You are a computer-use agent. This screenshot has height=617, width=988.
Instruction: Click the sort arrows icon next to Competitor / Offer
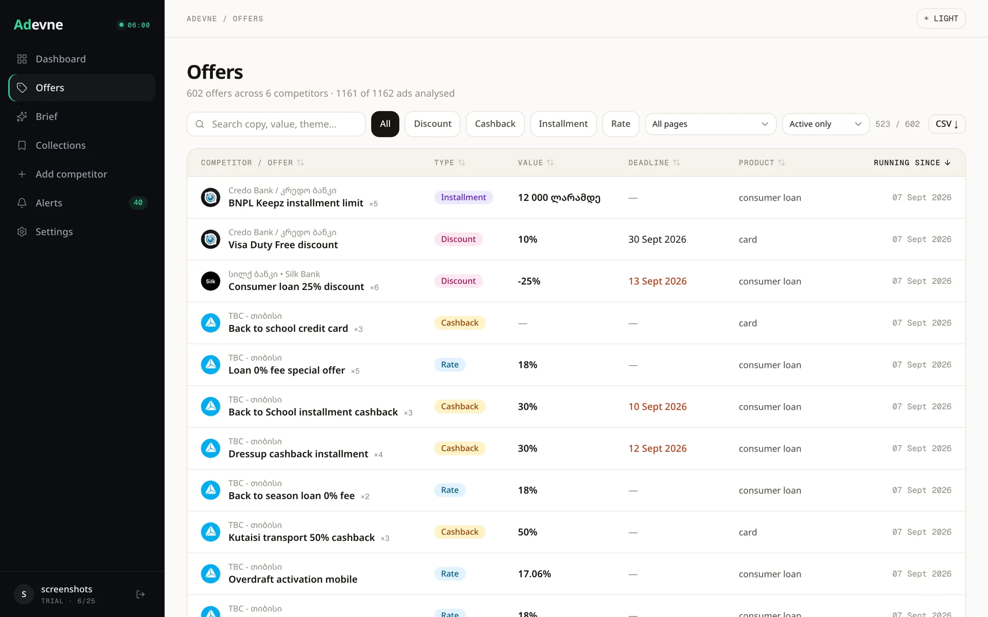(x=301, y=162)
